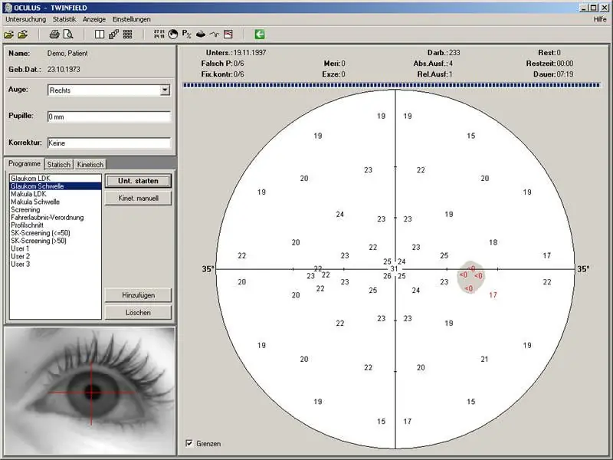Click the Löschen button

[x=138, y=313]
